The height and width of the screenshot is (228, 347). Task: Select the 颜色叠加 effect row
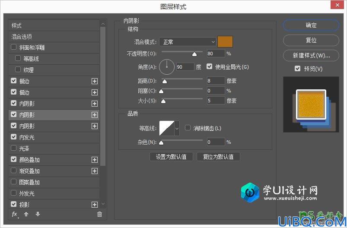click(x=54, y=160)
